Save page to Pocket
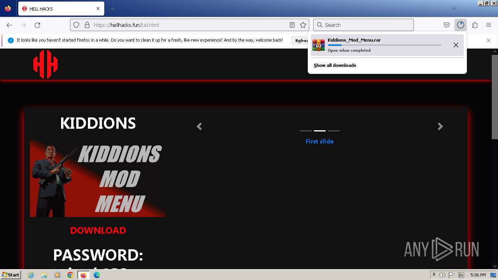The width and height of the screenshot is (498, 280). [447, 25]
